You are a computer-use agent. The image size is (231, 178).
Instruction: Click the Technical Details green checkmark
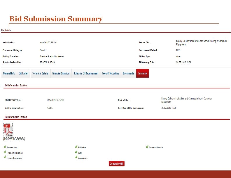(147, 147)
